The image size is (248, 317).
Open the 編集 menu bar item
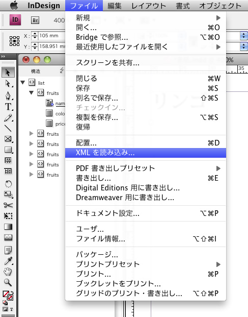[115, 6]
